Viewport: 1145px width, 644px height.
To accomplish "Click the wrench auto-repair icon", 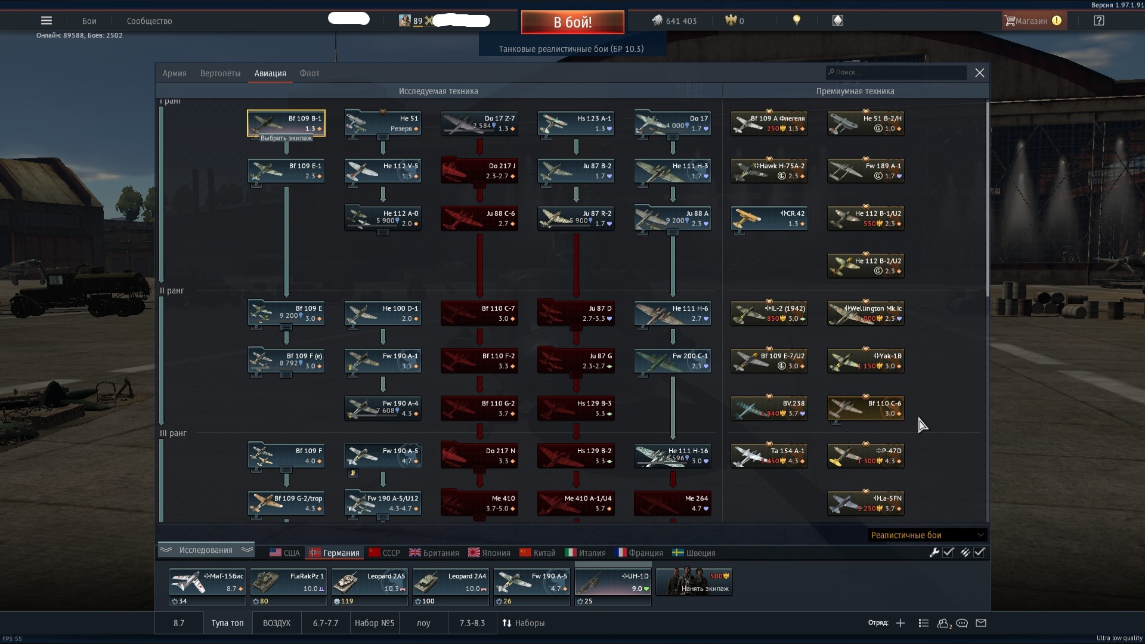I will tap(934, 553).
